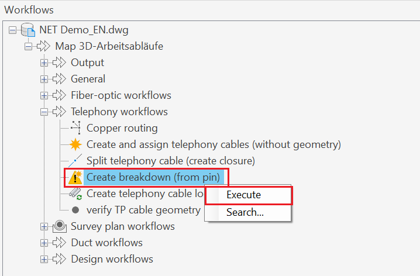Choose Execute from the context menu
Viewport: 420px width, 276px height.
tap(244, 195)
